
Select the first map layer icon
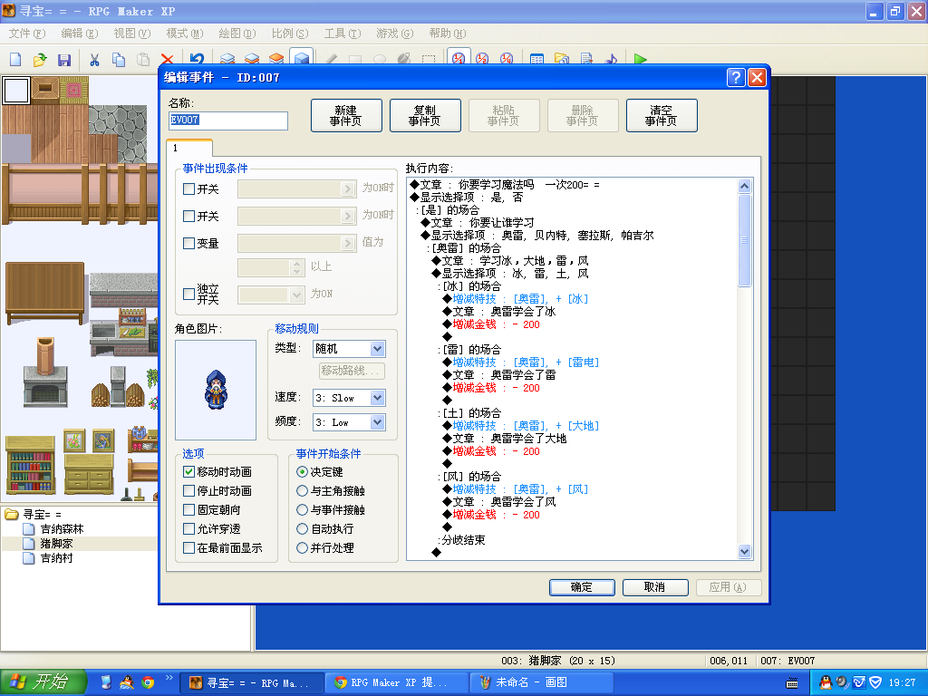227,58
